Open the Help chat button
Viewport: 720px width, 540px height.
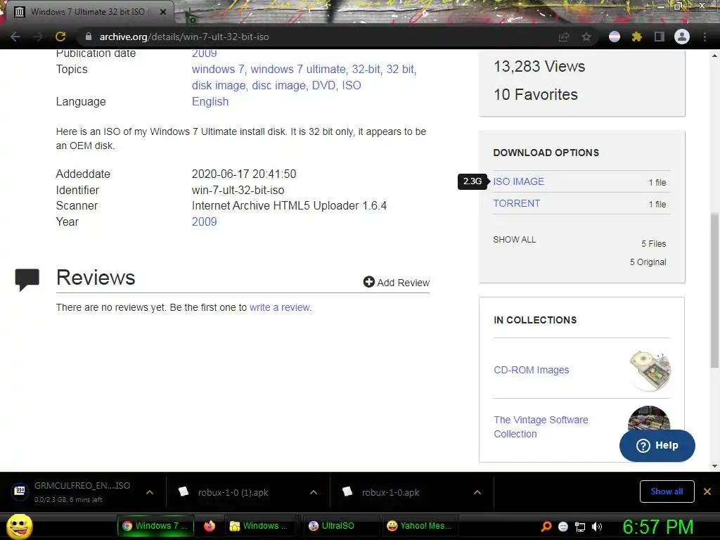[x=657, y=445]
